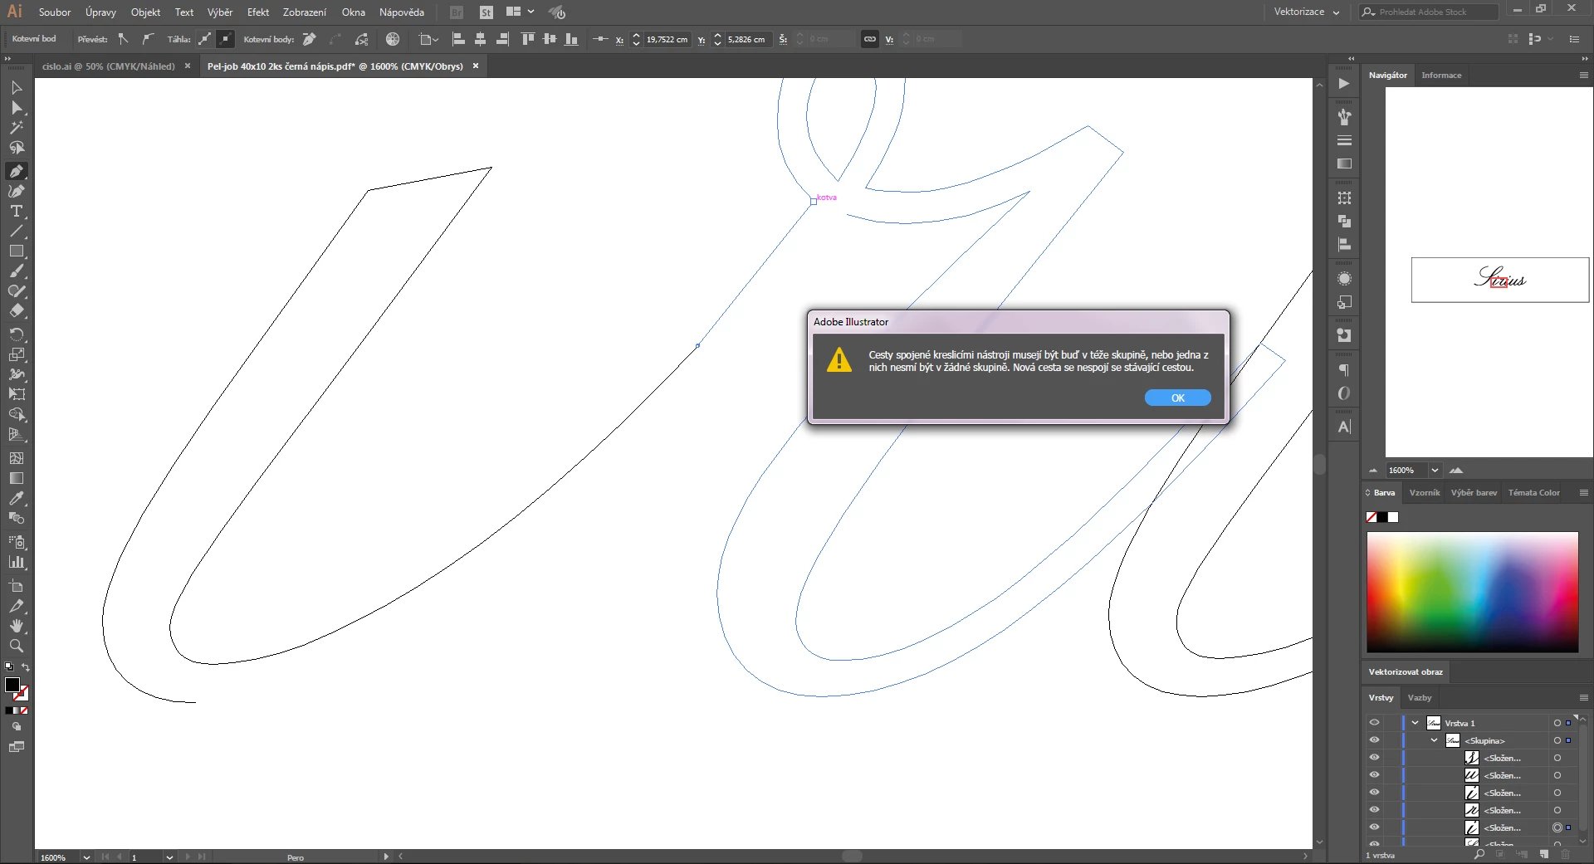Open the Navigator zoom level dropdown

1435,471
